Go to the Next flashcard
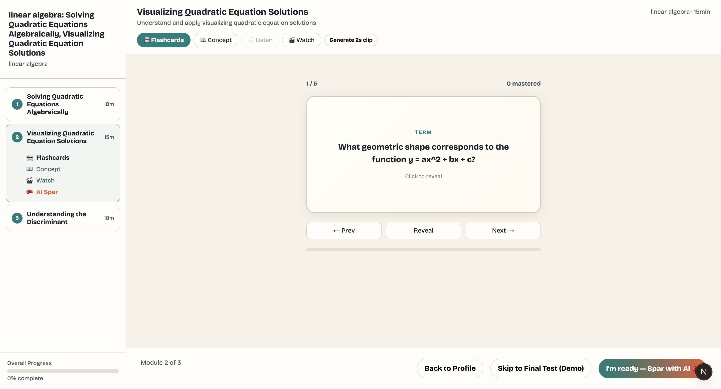This screenshot has width=721, height=389. [x=503, y=231]
